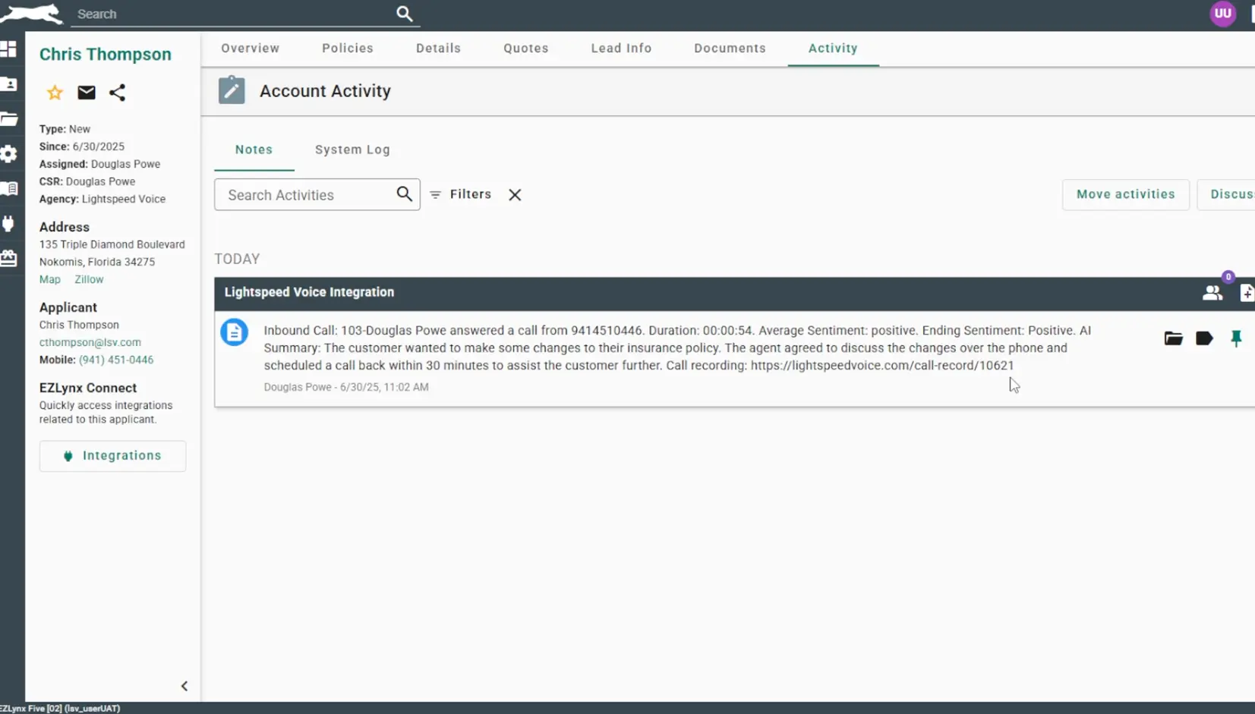Image resolution: width=1255 pixels, height=714 pixels.
Task: Switch to the Documents tab
Action: coord(730,48)
